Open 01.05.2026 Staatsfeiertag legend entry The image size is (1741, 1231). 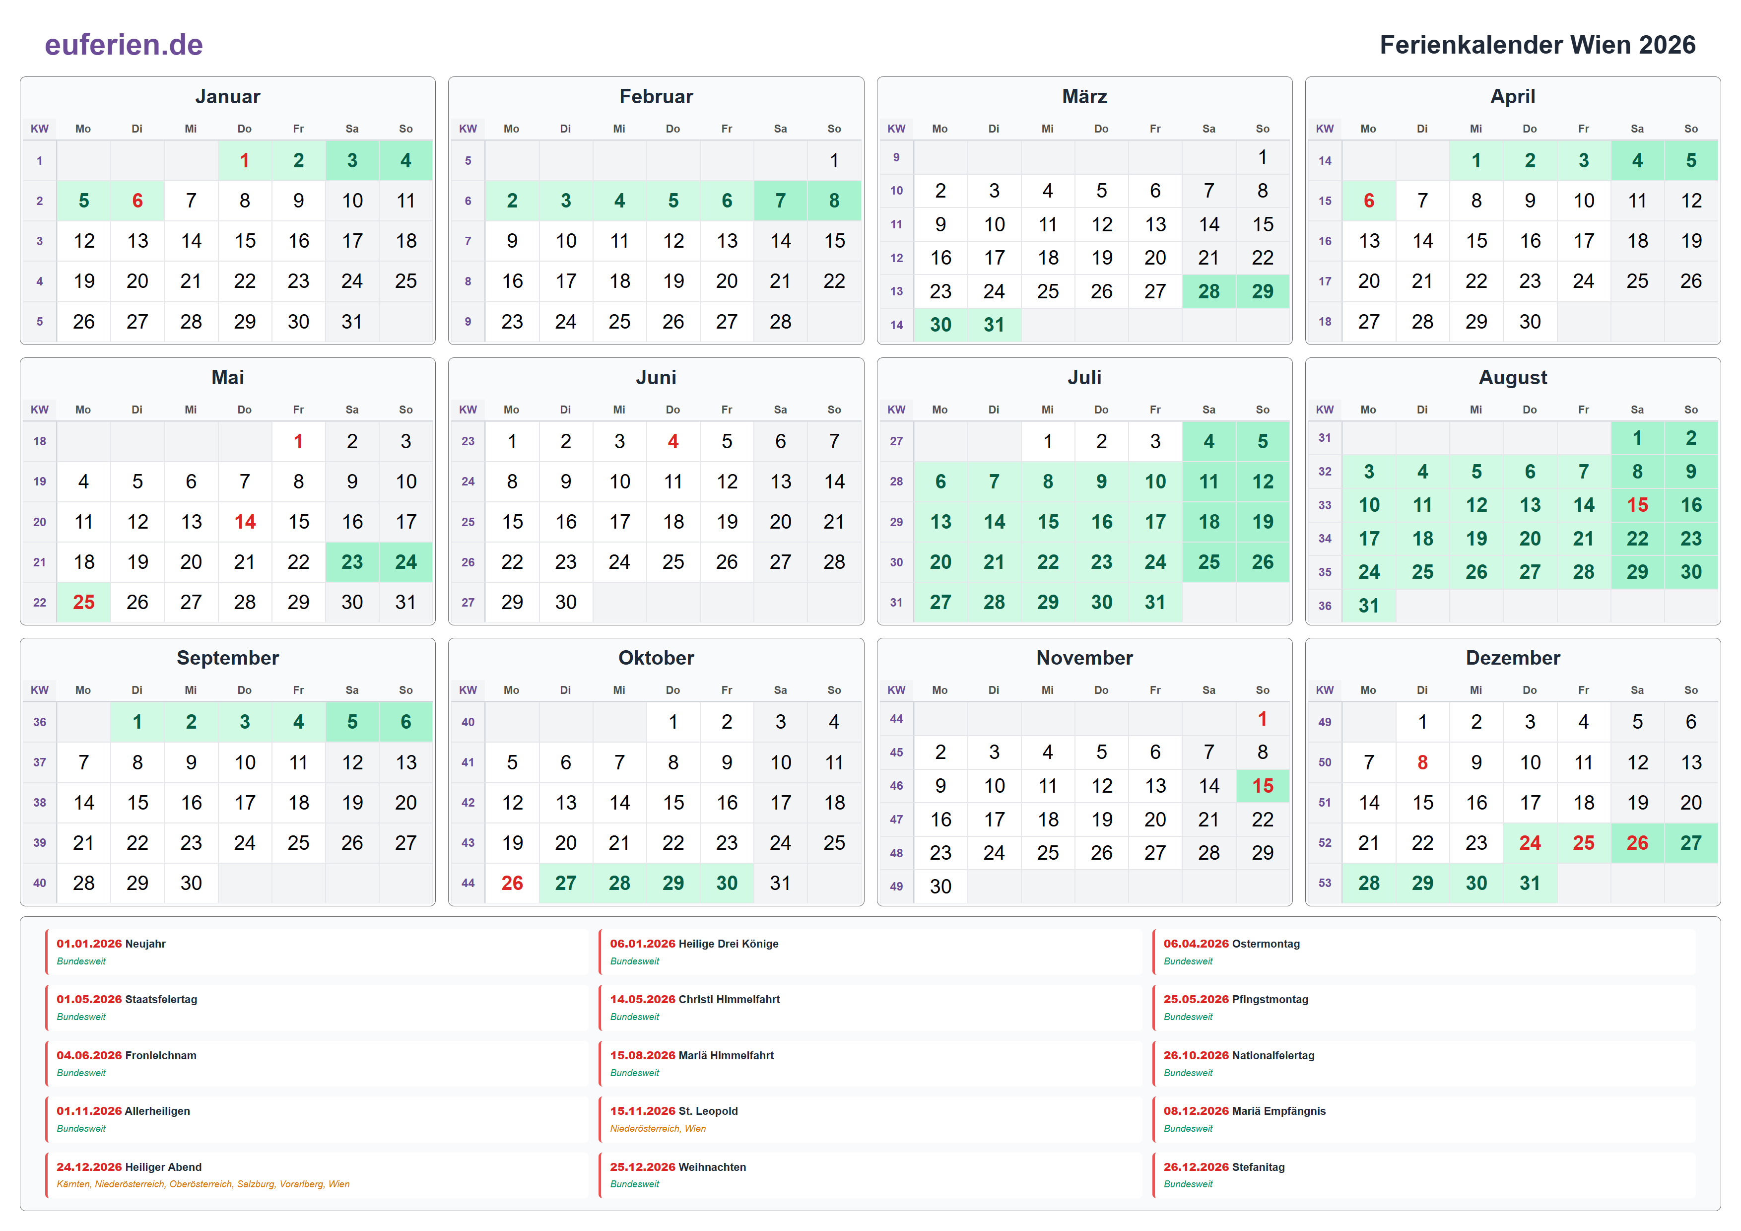click(x=317, y=1007)
